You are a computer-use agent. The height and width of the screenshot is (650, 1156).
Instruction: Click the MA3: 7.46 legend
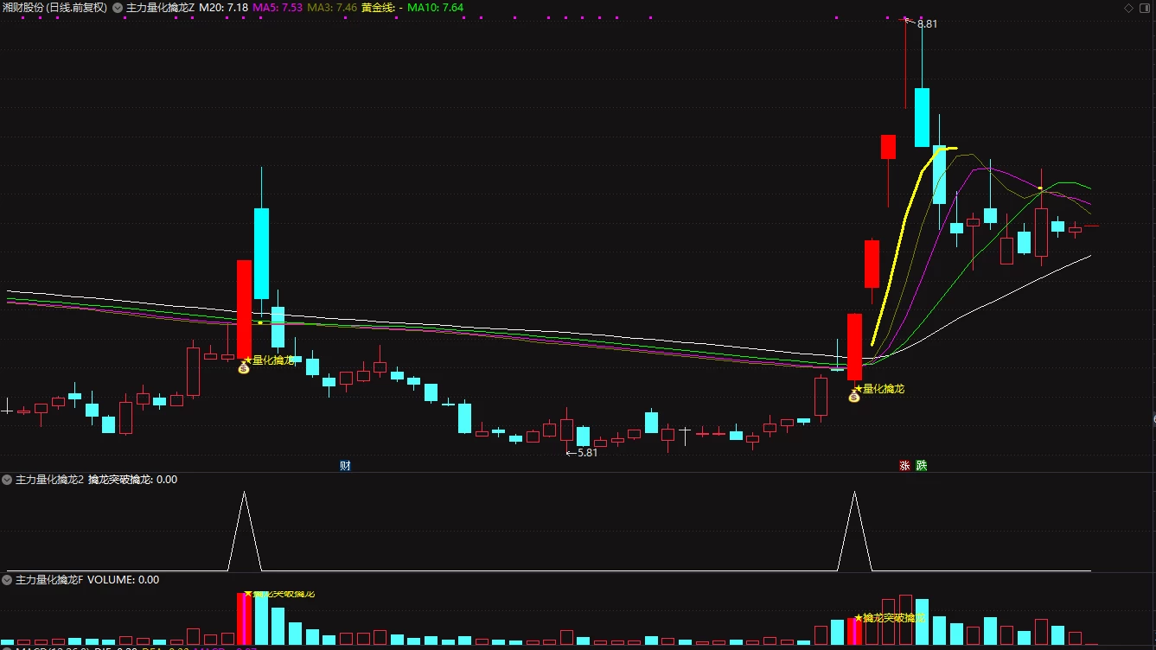click(x=333, y=8)
